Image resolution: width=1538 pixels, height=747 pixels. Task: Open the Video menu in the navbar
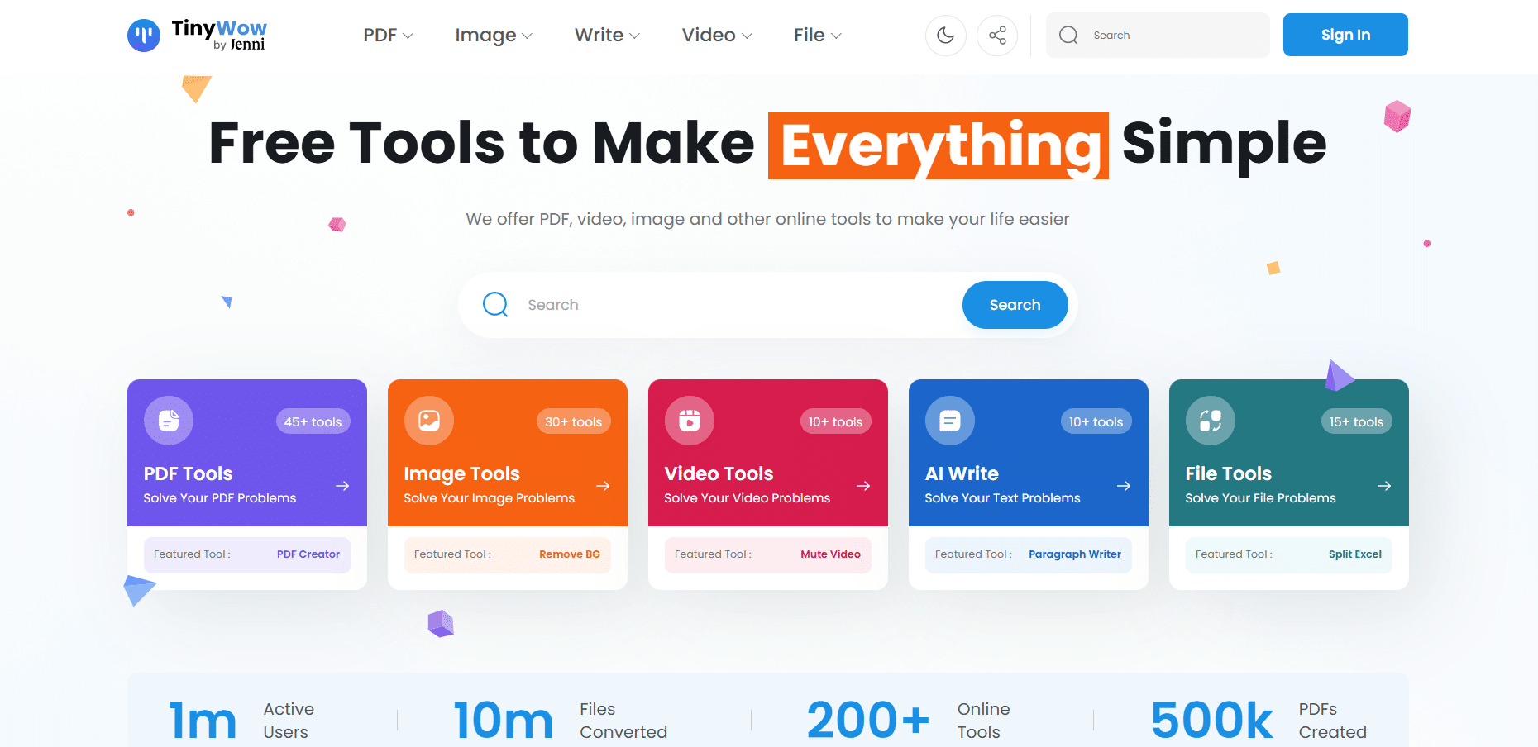717,36
